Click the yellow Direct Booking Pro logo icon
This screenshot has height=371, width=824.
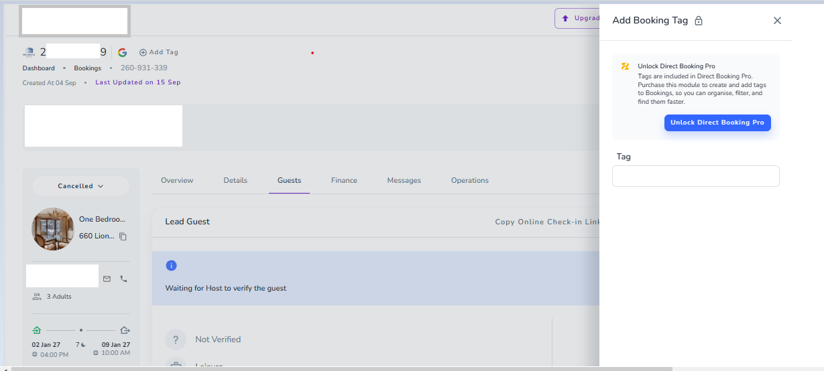[626, 66]
